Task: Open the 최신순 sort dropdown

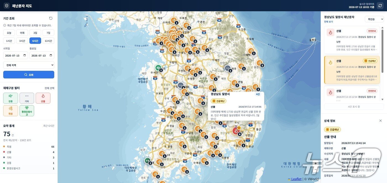Action: tap(374, 19)
